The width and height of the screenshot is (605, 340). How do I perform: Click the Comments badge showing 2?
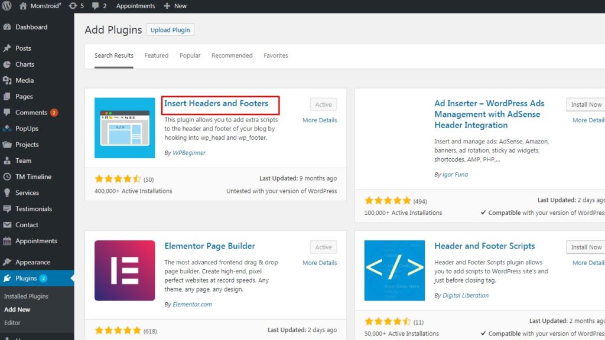pos(54,113)
